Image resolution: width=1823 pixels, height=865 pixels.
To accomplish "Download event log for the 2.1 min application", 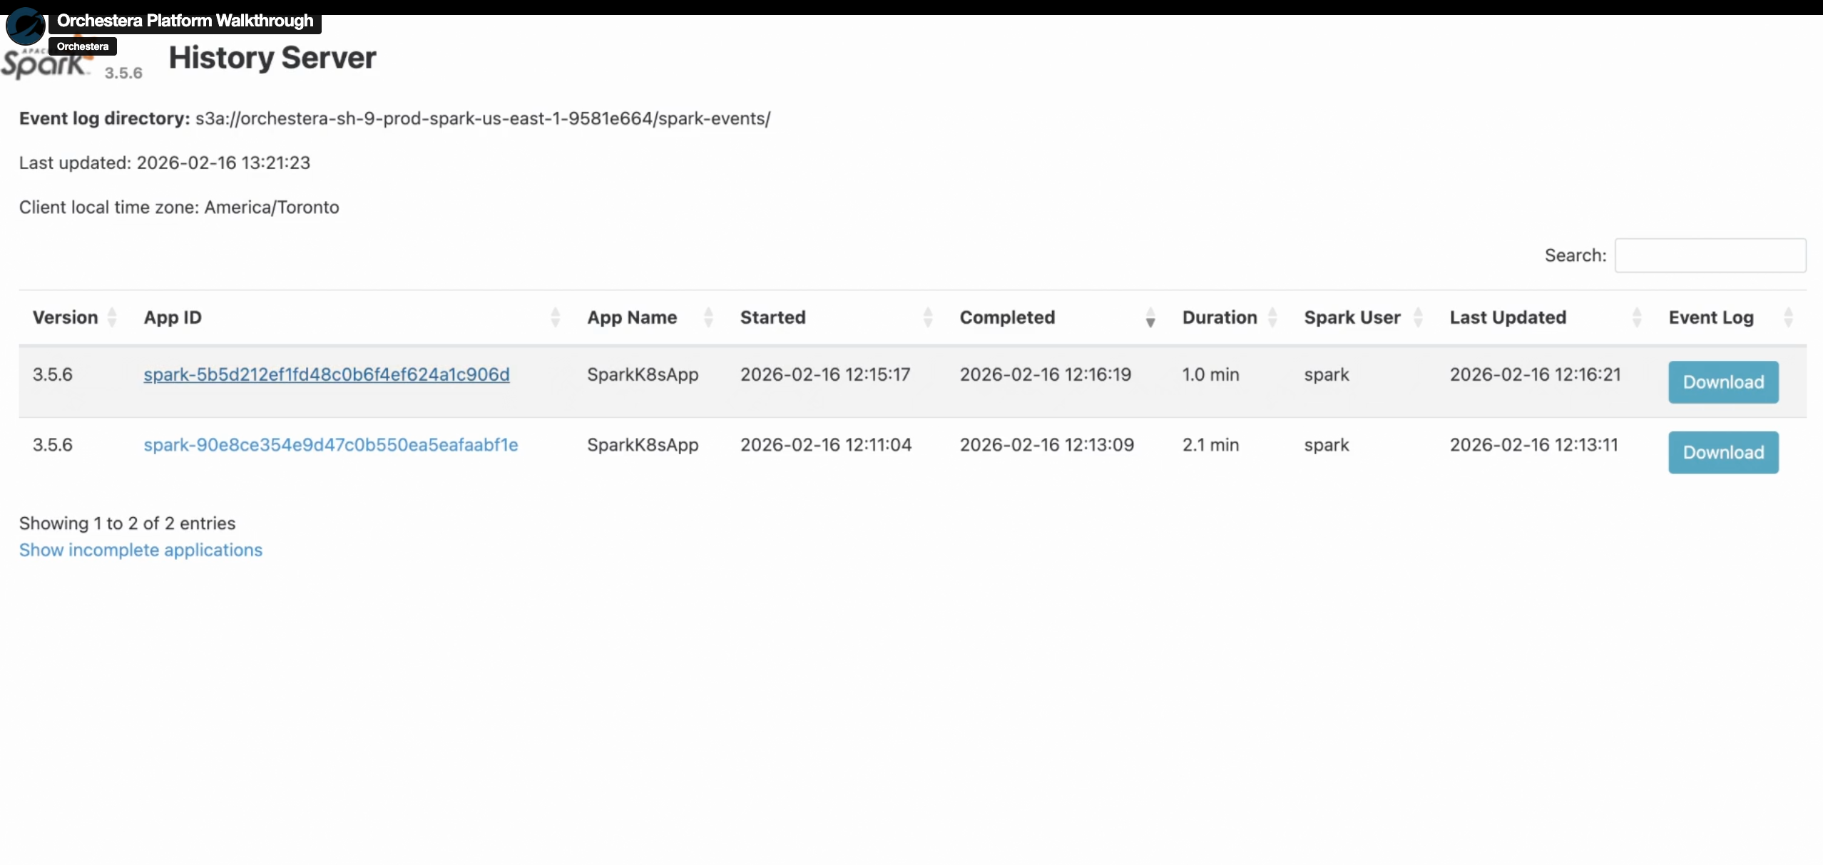I will pyautogui.click(x=1723, y=452).
